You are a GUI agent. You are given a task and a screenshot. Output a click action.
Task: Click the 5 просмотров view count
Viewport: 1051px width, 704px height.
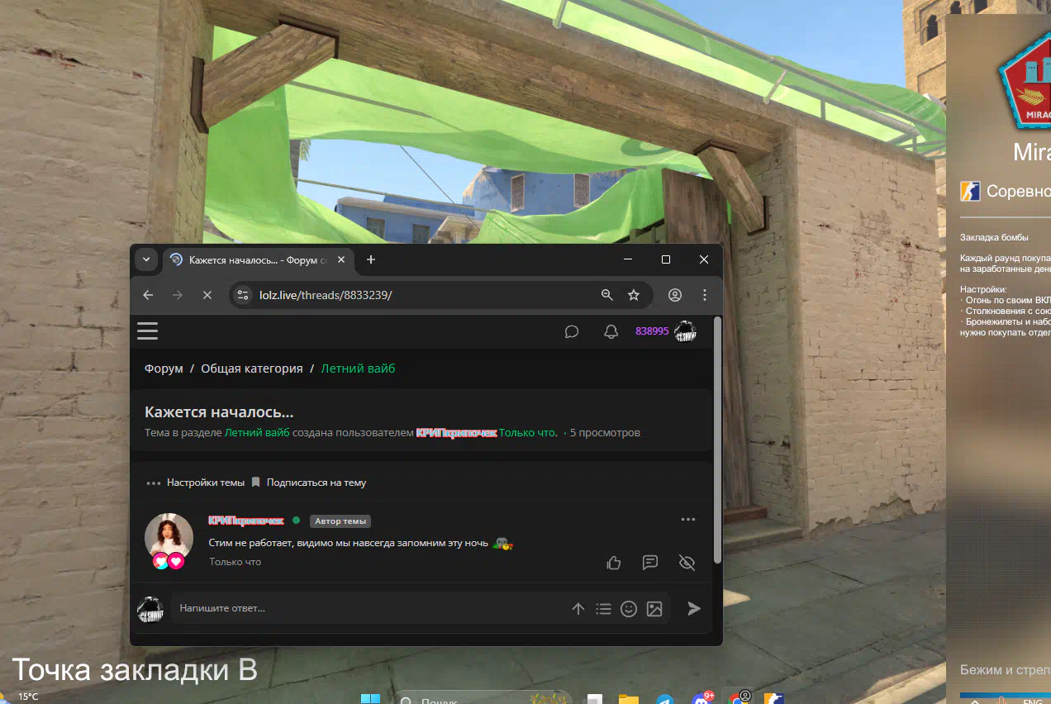(x=605, y=433)
